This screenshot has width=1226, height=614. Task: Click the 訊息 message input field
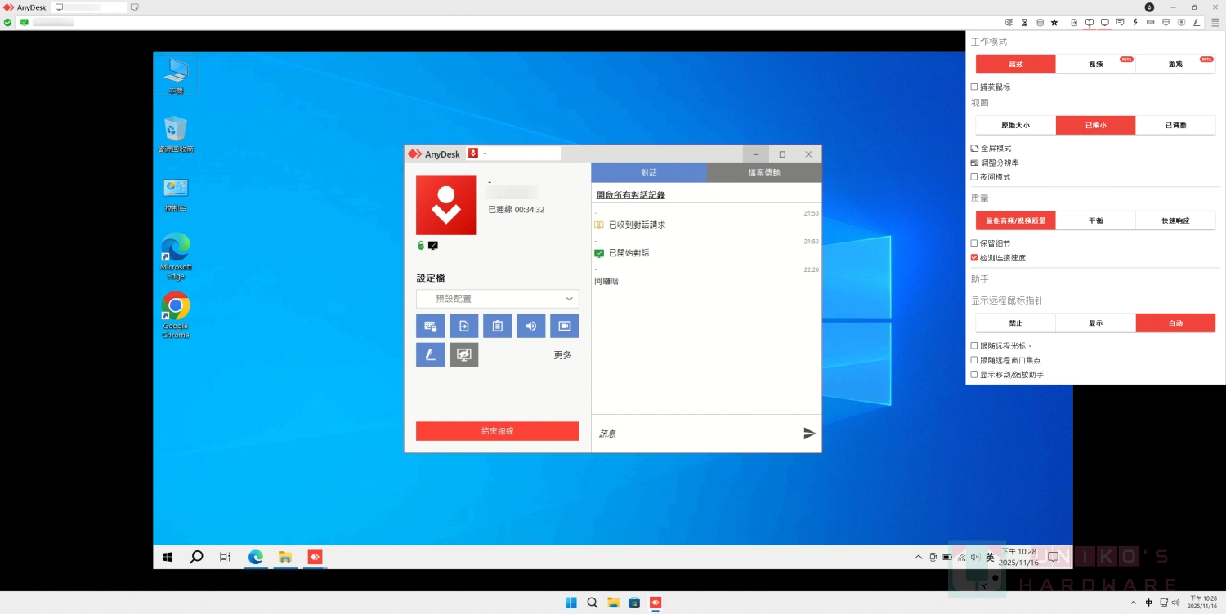click(x=695, y=434)
